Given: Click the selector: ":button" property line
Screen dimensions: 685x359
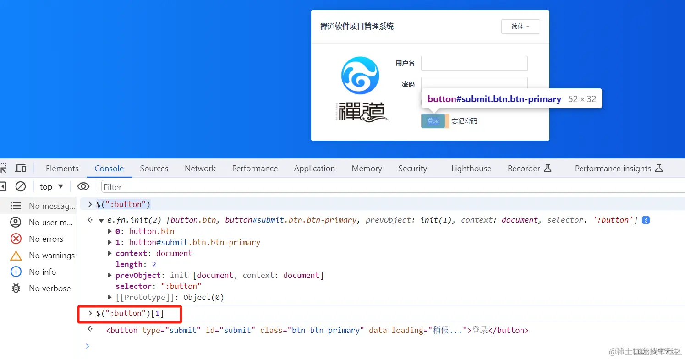Looking at the screenshot, I should (x=159, y=286).
